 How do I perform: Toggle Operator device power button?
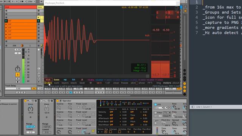[x=57, y=101]
